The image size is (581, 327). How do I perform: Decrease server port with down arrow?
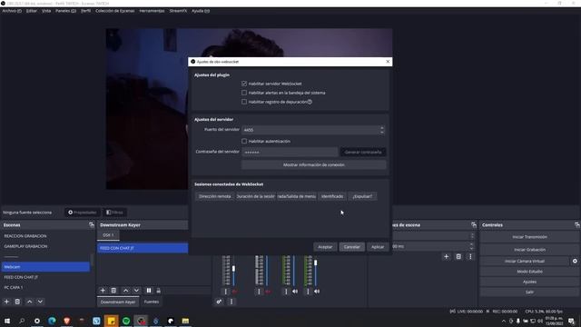pyautogui.click(x=382, y=132)
